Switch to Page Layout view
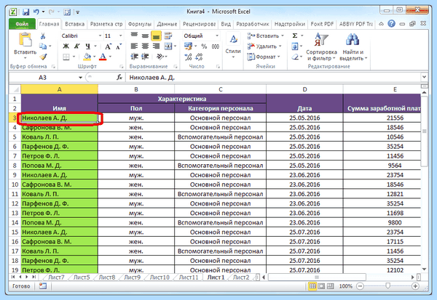The width and height of the screenshot is (437, 300). [321, 286]
